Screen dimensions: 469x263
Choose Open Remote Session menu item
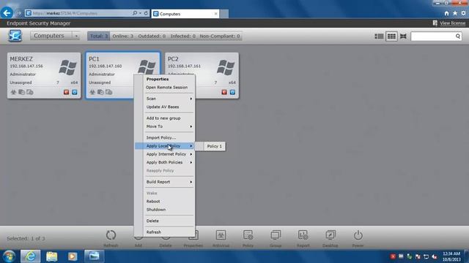(166, 88)
